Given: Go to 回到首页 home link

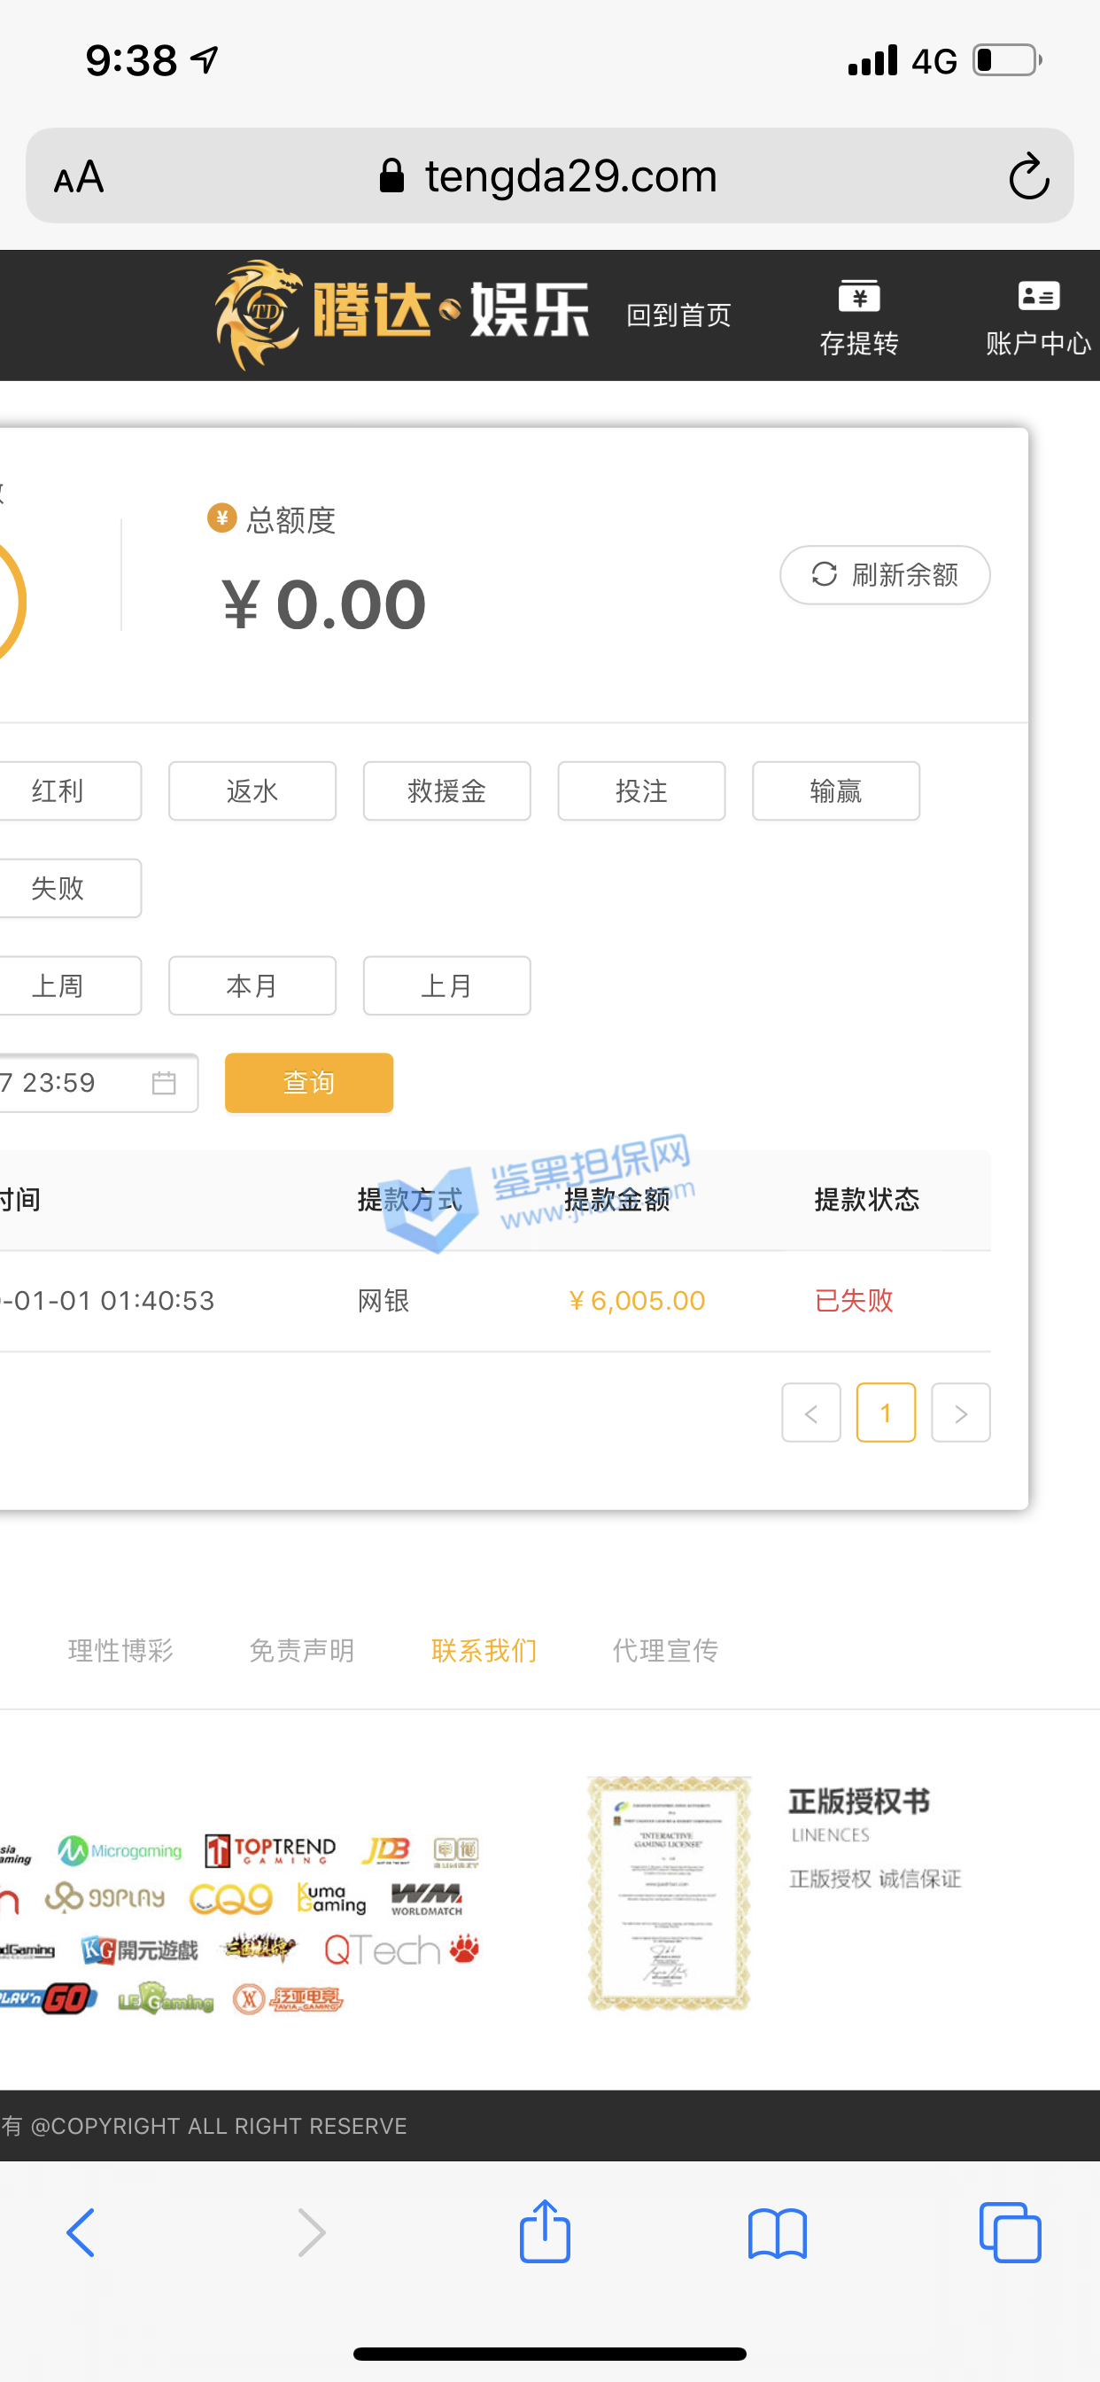Looking at the screenshot, I should [678, 315].
